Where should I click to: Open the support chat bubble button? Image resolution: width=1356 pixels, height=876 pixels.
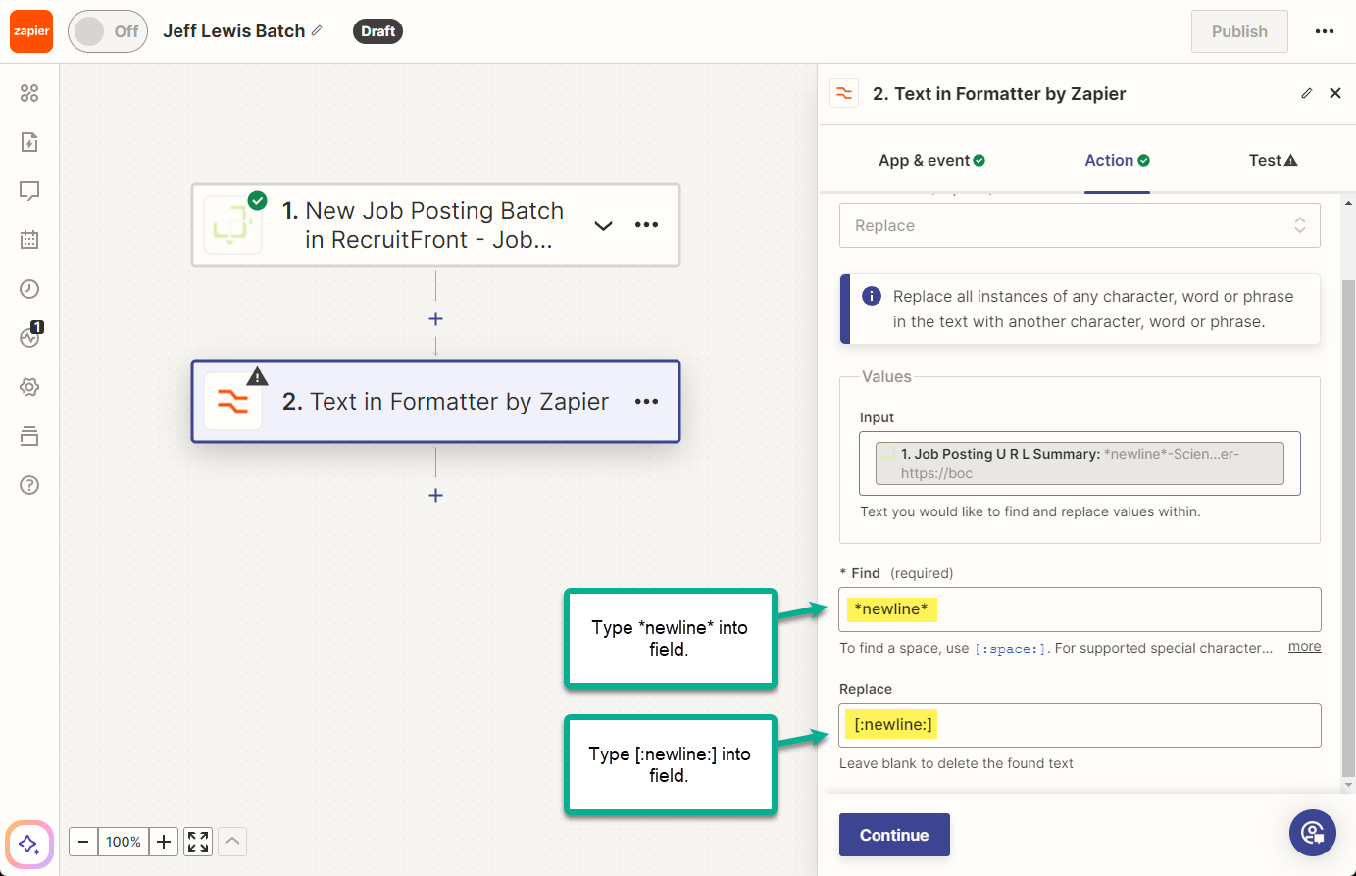click(x=1313, y=833)
